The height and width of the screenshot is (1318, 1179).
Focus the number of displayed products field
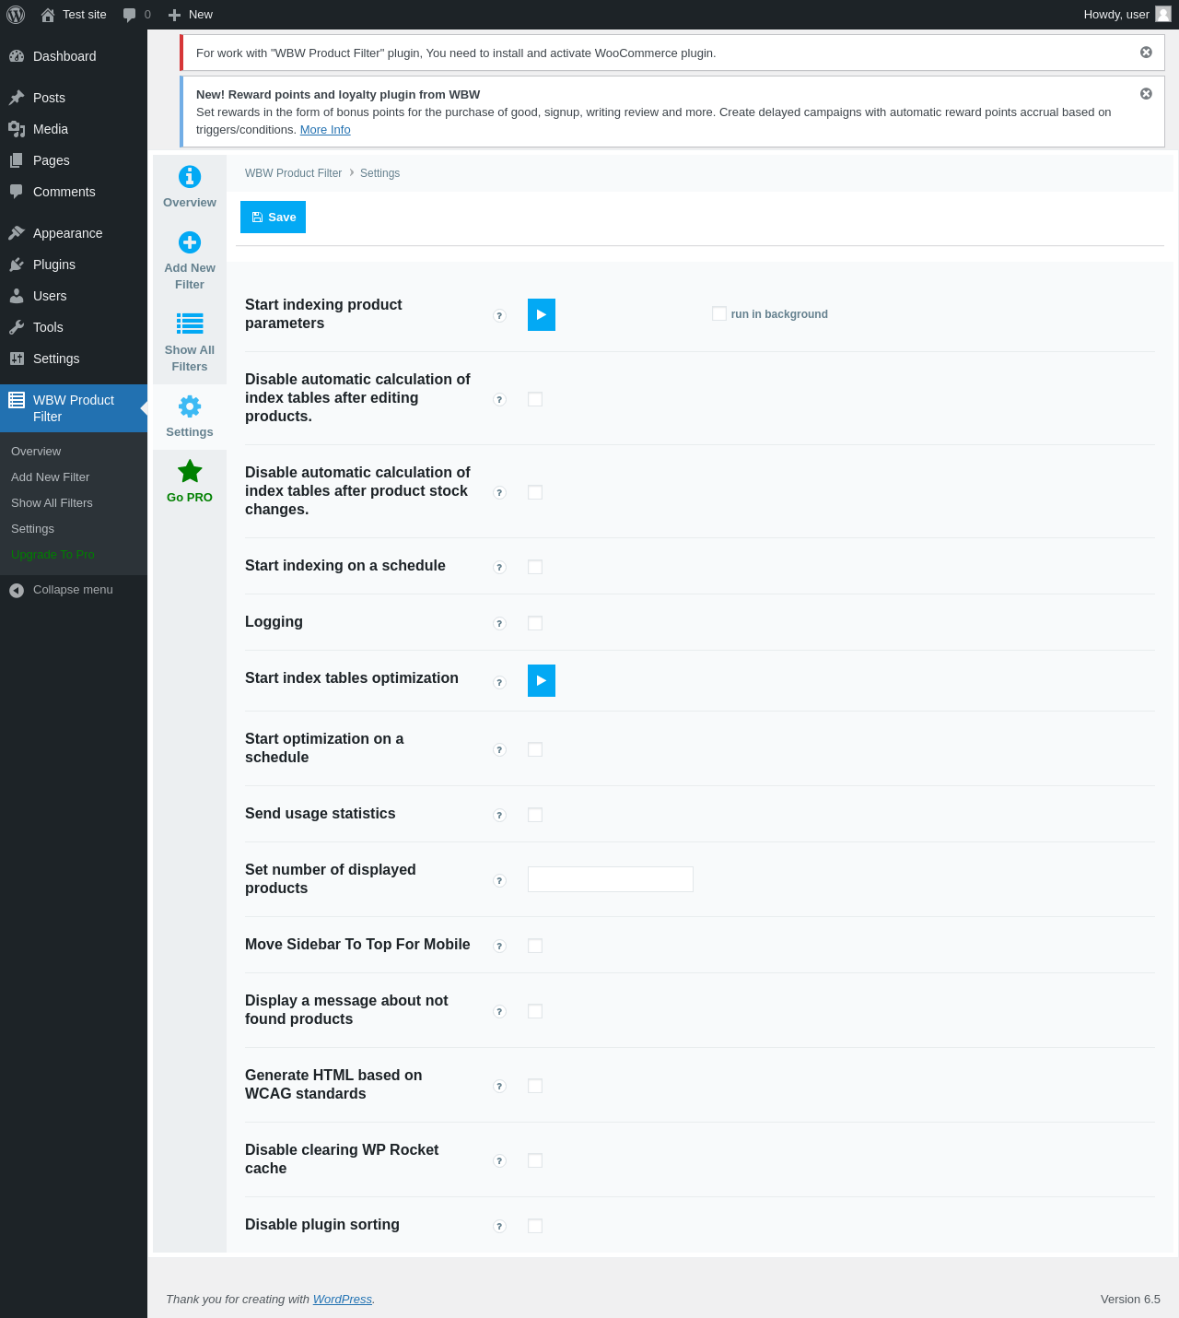[611, 879]
